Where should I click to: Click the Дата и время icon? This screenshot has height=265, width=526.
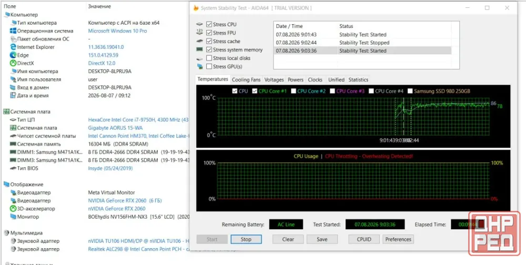coord(13,96)
